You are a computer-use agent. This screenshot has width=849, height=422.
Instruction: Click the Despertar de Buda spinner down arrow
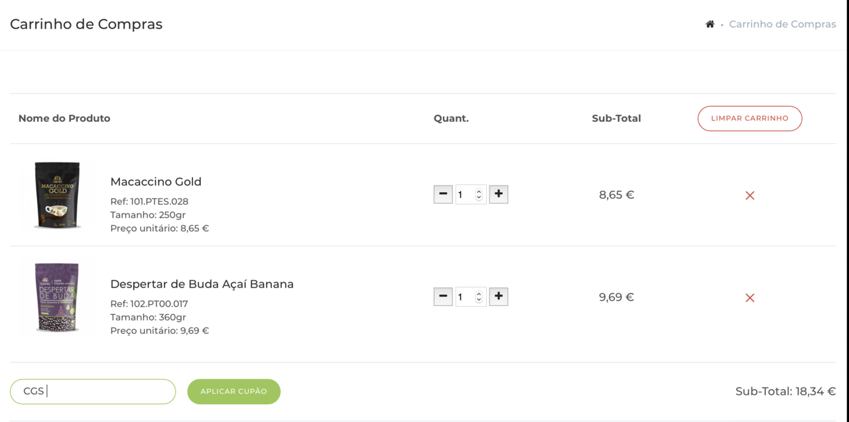(479, 301)
